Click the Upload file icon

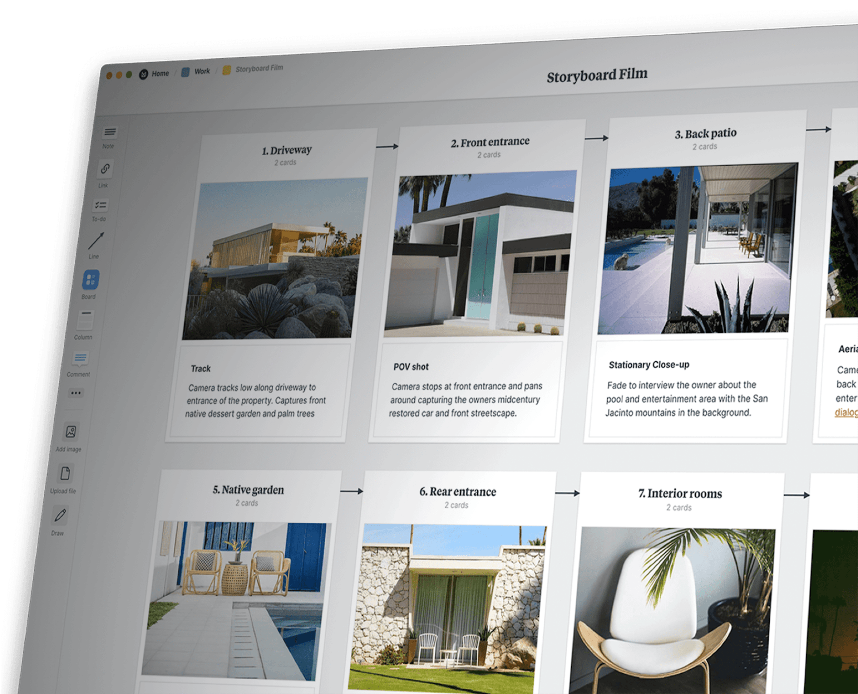pos(65,474)
